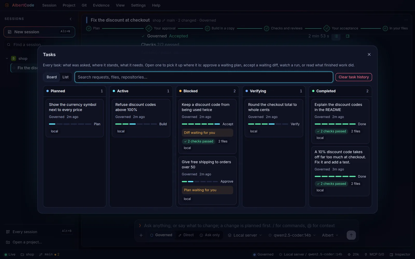Click the Your approval diamond step icon
415x259 pixels.
[x=149, y=28]
